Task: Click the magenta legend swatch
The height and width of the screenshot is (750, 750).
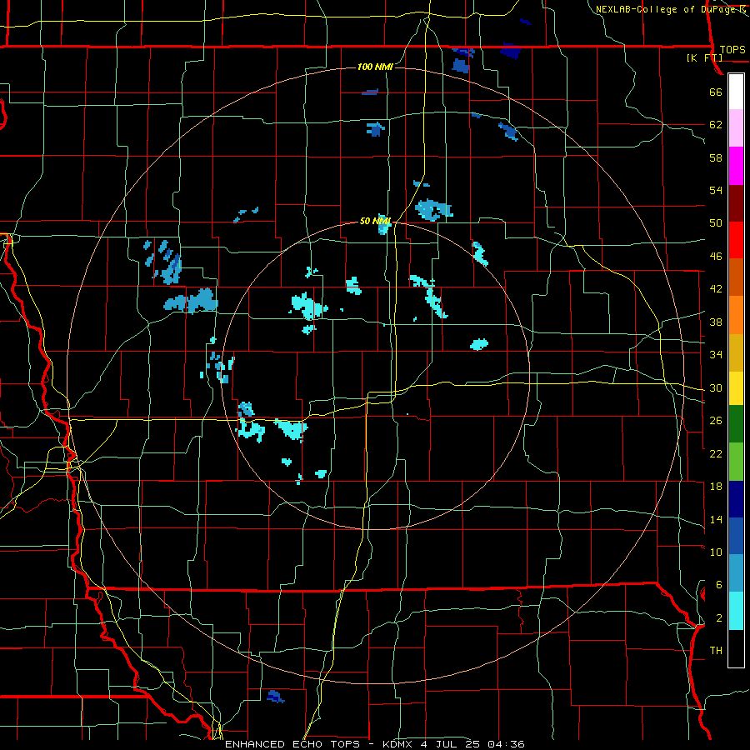Action: click(x=736, y=166)
